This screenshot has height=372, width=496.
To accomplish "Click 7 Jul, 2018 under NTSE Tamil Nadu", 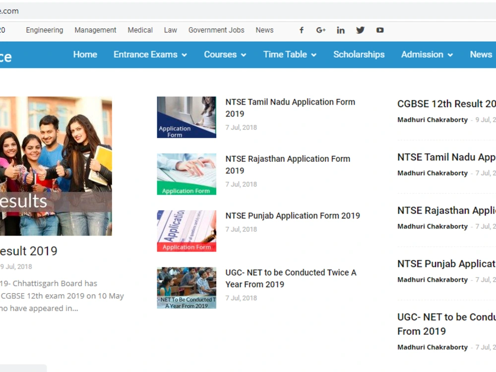I will click(241, 127).
